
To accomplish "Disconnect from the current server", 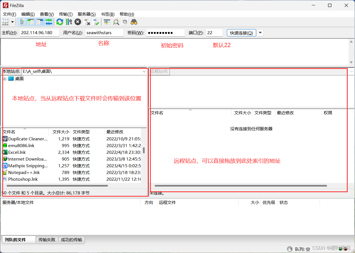I will (x=87, y=22).
